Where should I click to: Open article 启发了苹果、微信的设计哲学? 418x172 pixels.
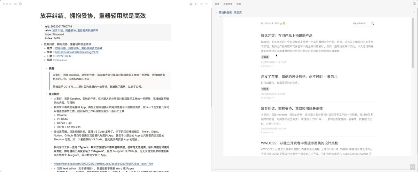pyautogui.click(x=299, y=76)
